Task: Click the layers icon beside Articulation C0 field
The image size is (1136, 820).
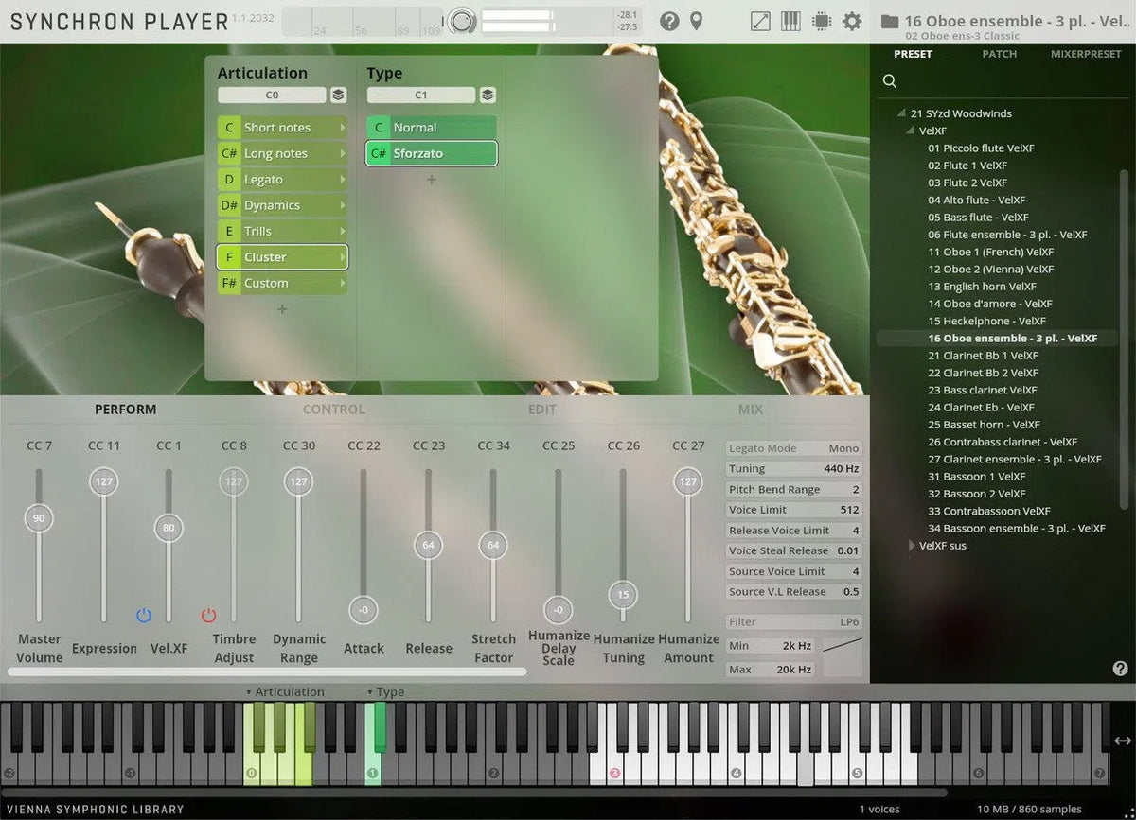Action: [x=338, y=95]
